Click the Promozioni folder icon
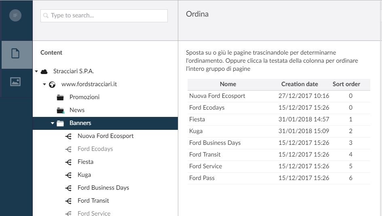Screen dimensions: 382x216 60,97
